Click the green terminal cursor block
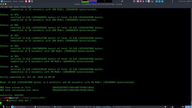Screen dimensions: 192x108 [1, 103]
